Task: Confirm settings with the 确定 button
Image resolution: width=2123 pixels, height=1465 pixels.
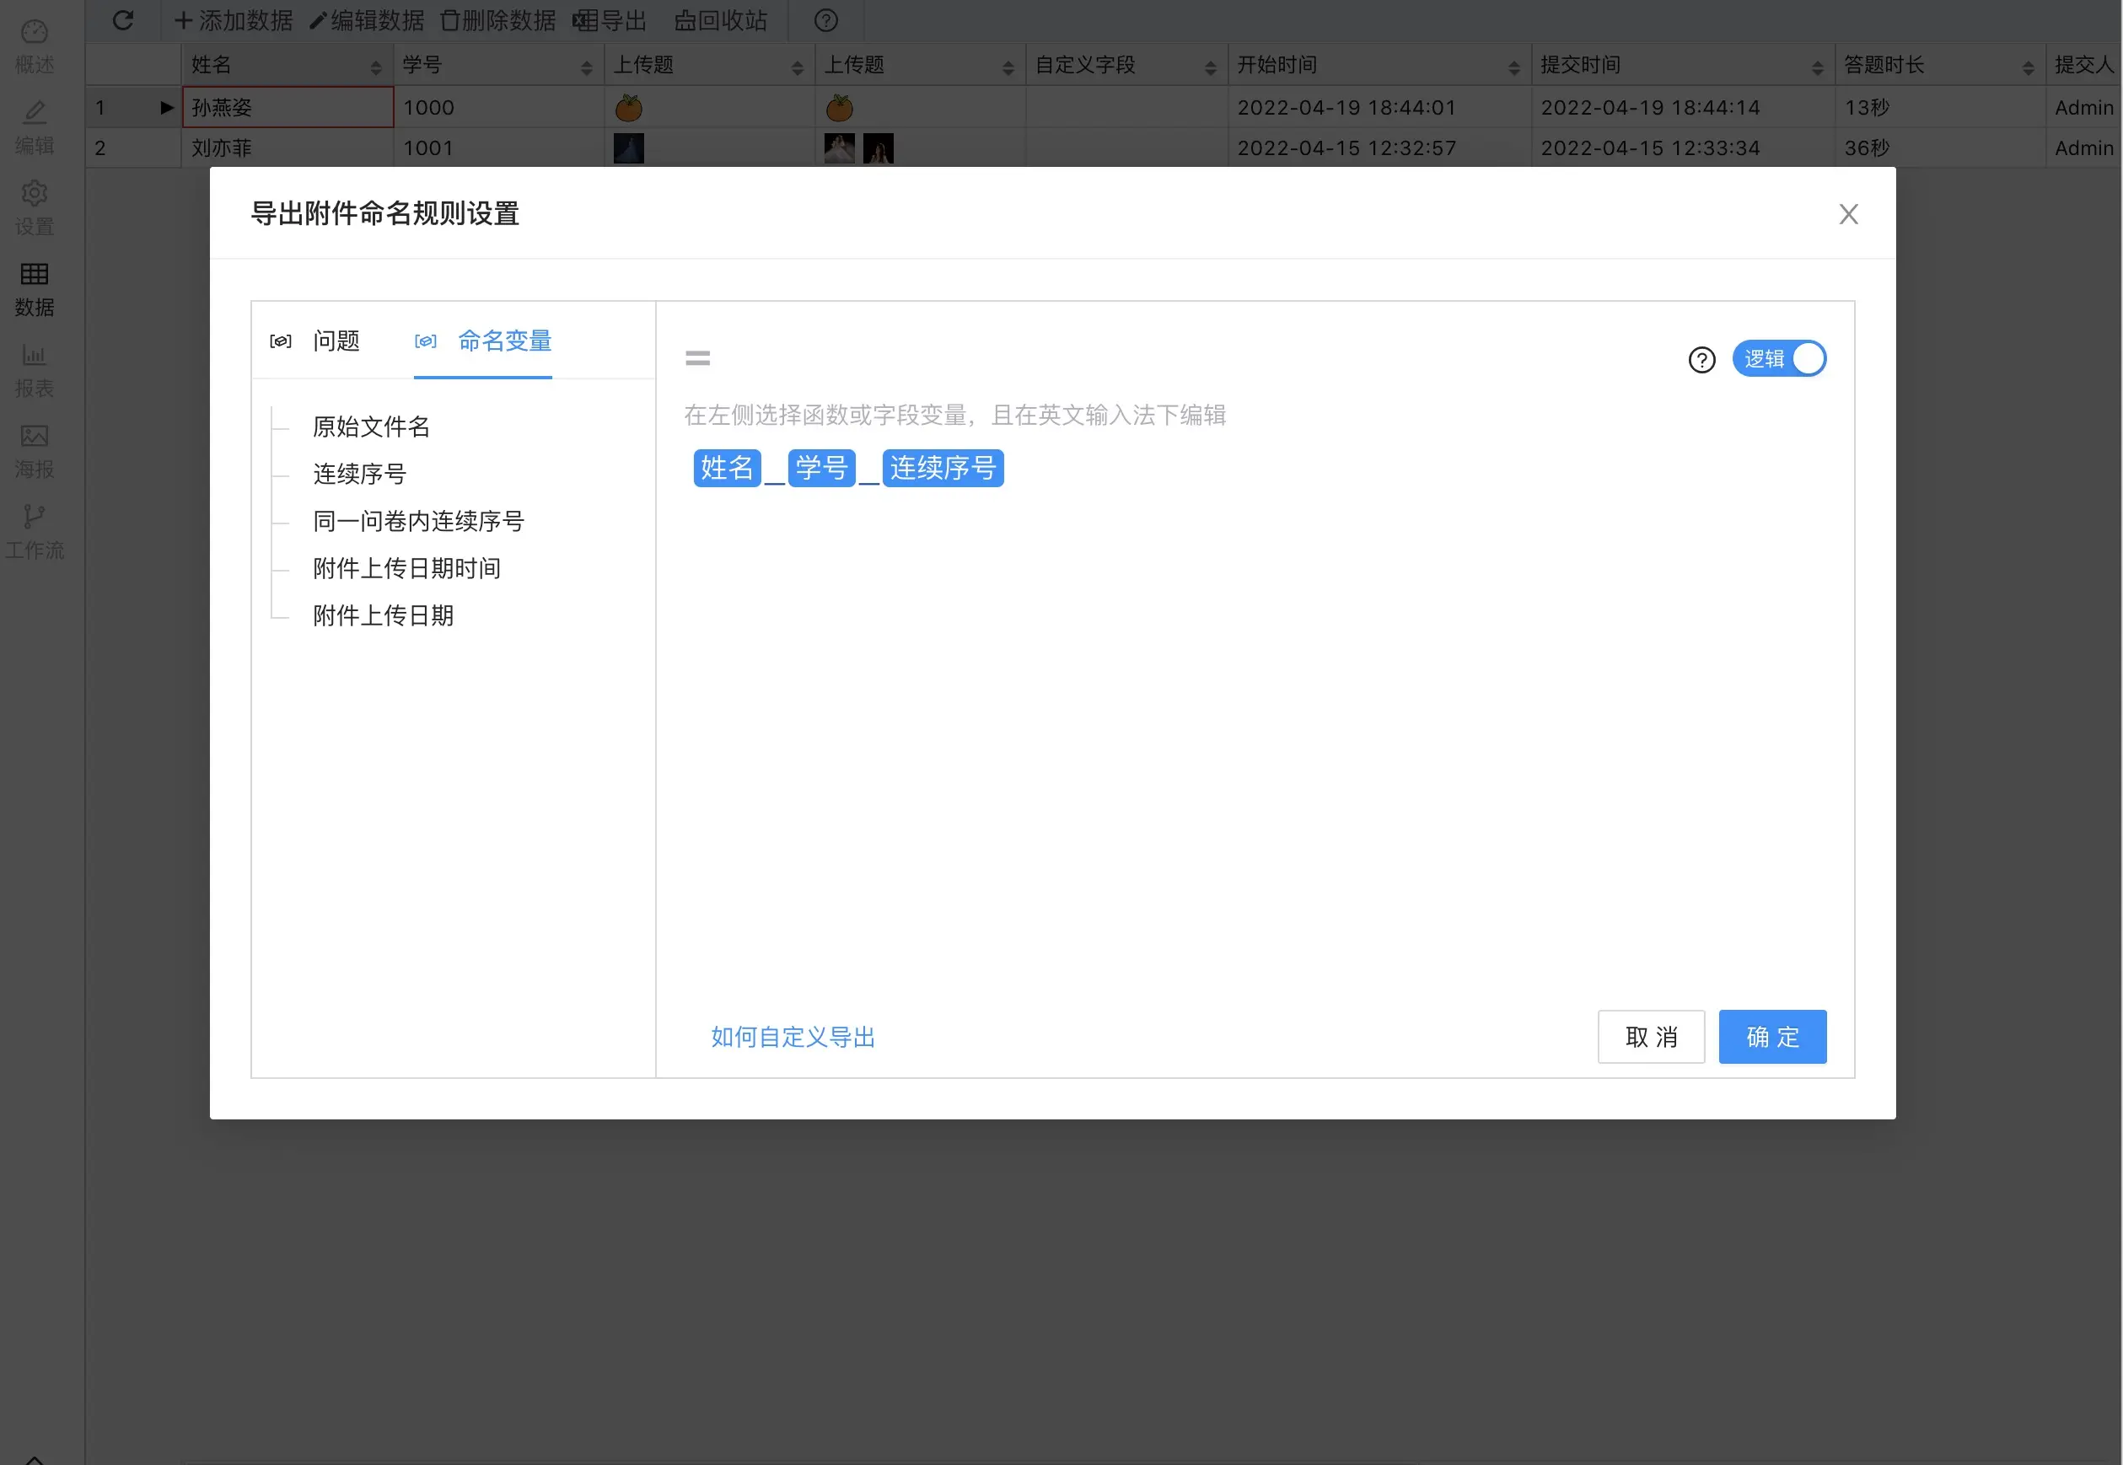Action: [x=1772, y=1036]
